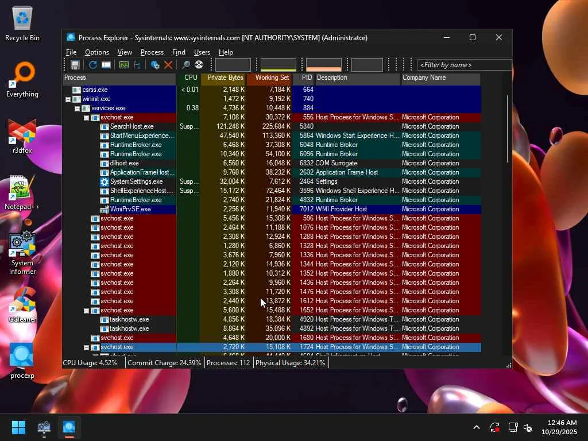Click the dllhost.exe process icon
This screenshot has height=441, width=588.
[x=105, y=164]
